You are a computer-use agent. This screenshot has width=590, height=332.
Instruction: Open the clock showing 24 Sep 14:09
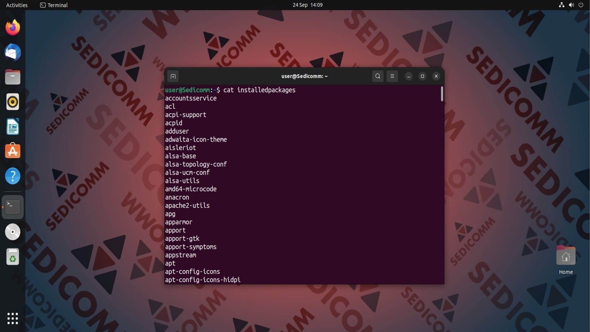(x=308, y=5)
